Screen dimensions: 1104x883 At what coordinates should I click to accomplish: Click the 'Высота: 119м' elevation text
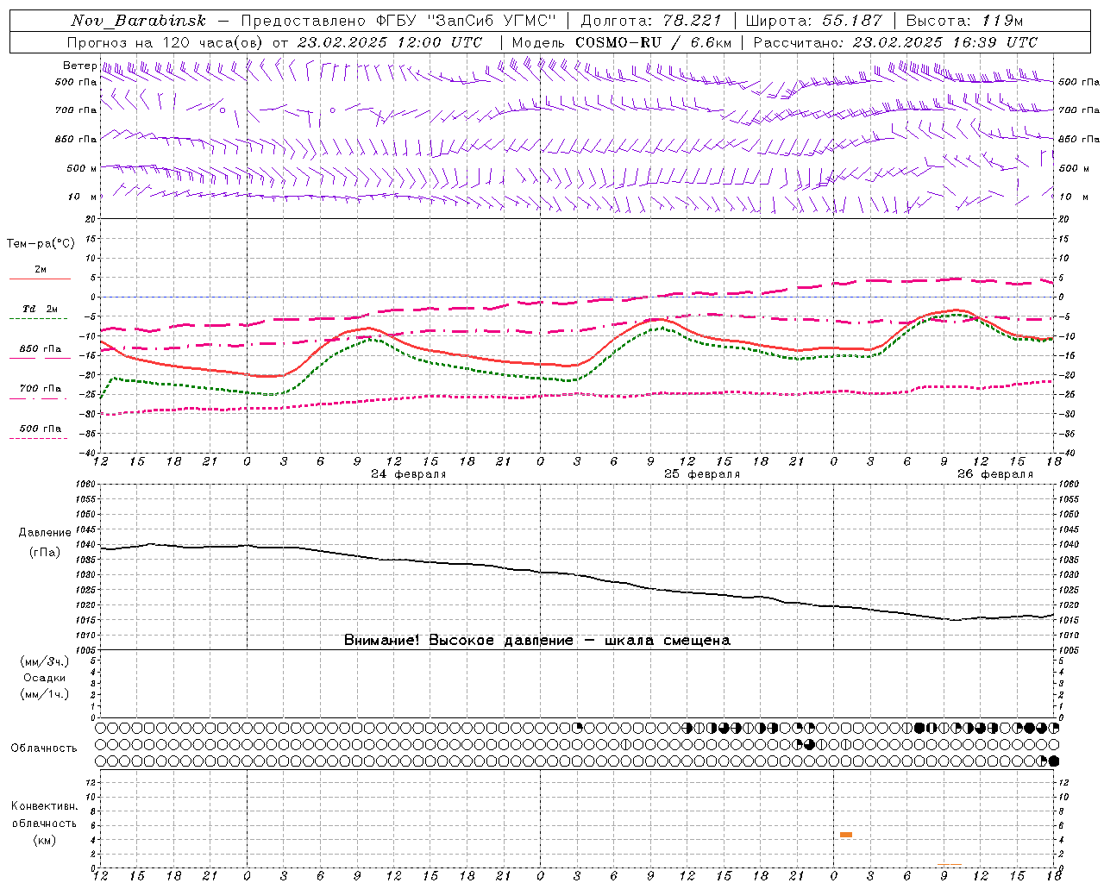click(x=964, y=21)
